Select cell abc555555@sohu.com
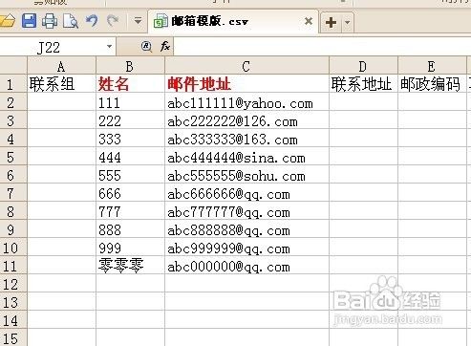The width and height of the screenshot is (471, 346). (246, 175)
